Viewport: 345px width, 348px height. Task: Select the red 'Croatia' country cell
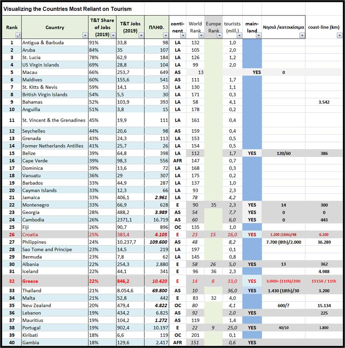click(55, 235)
